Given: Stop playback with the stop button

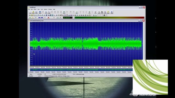Looking at the screenshot, I should click(x=36, y=17).
